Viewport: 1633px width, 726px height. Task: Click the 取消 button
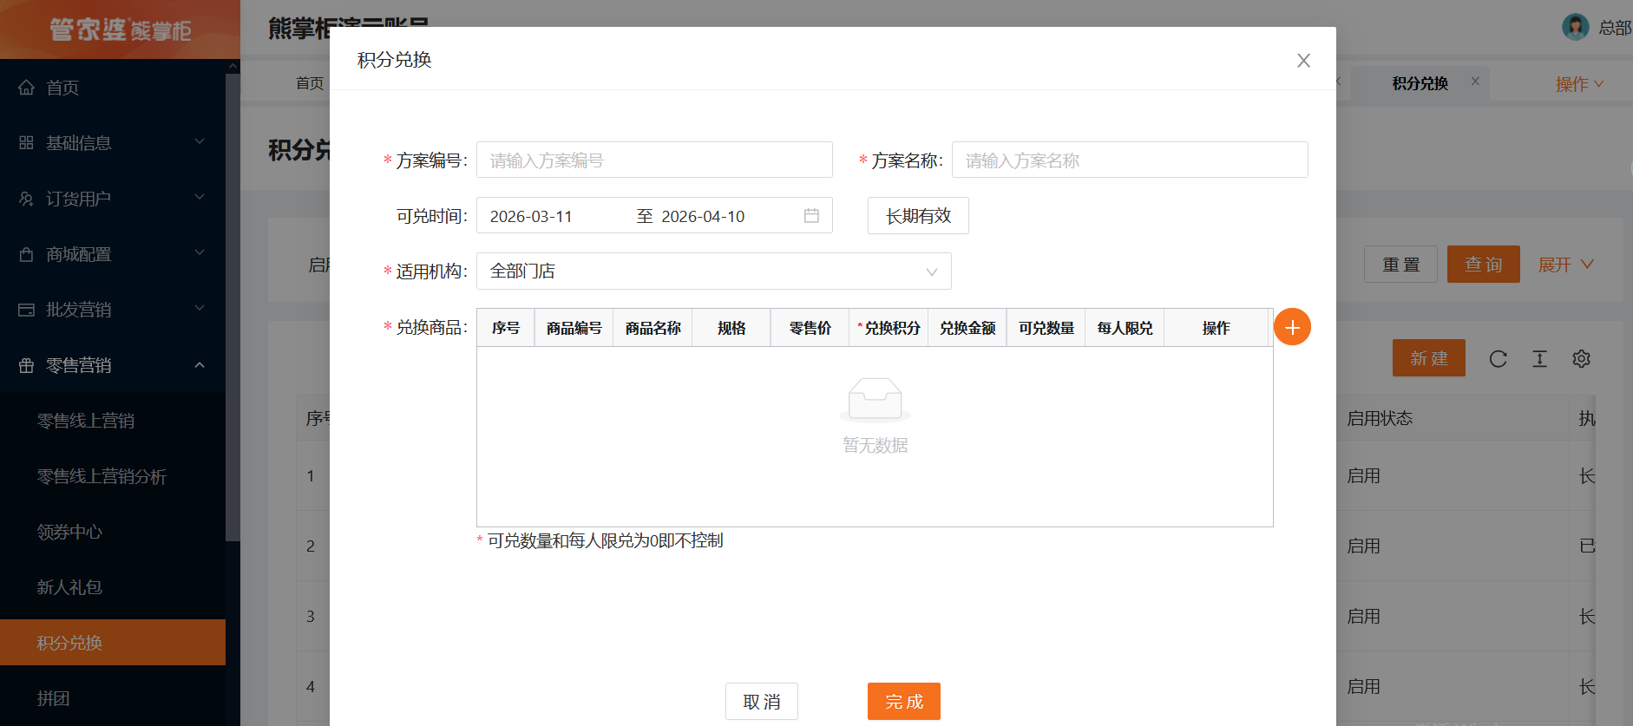click(x=761, y=702)
